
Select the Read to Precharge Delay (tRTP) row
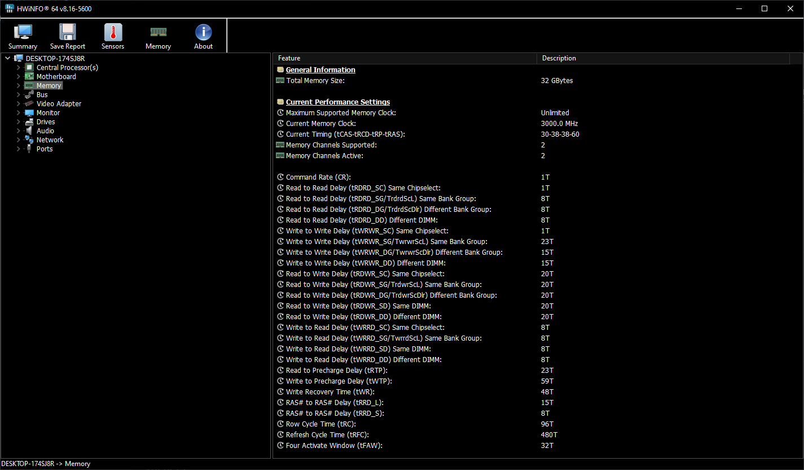pos(538,371)
